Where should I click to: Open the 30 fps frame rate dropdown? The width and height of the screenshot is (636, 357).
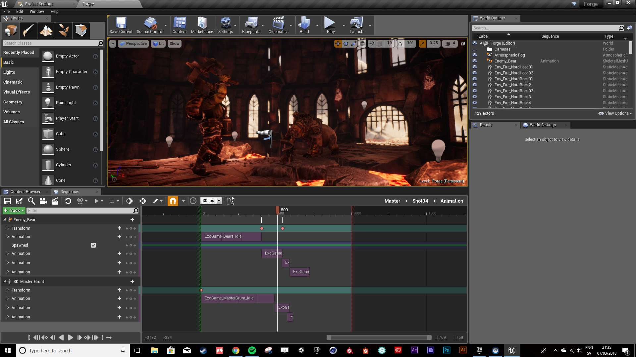pyautogui.click(x=211, y=201)
